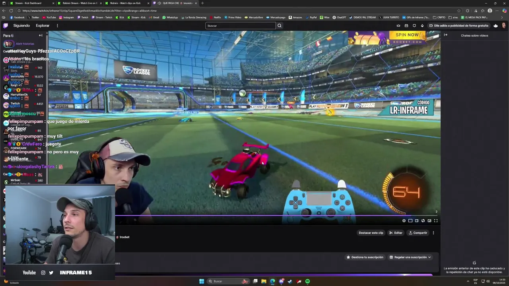
Task: Open a new browser tab
Action: coord(202,3)
